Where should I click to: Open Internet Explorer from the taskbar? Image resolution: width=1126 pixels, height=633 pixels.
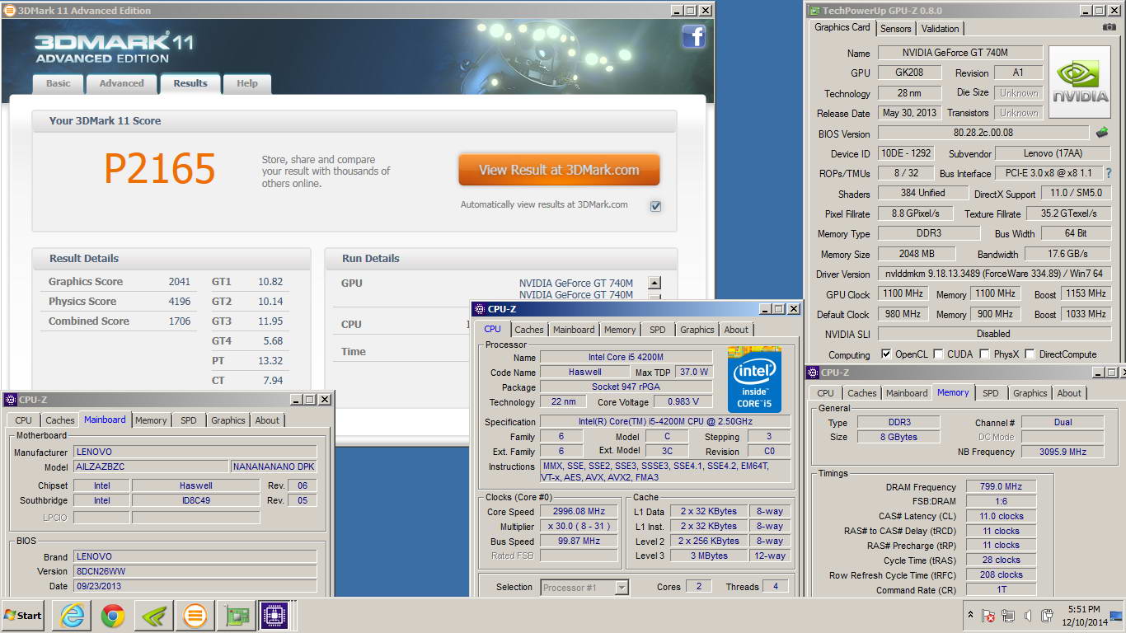click(73, 616)
